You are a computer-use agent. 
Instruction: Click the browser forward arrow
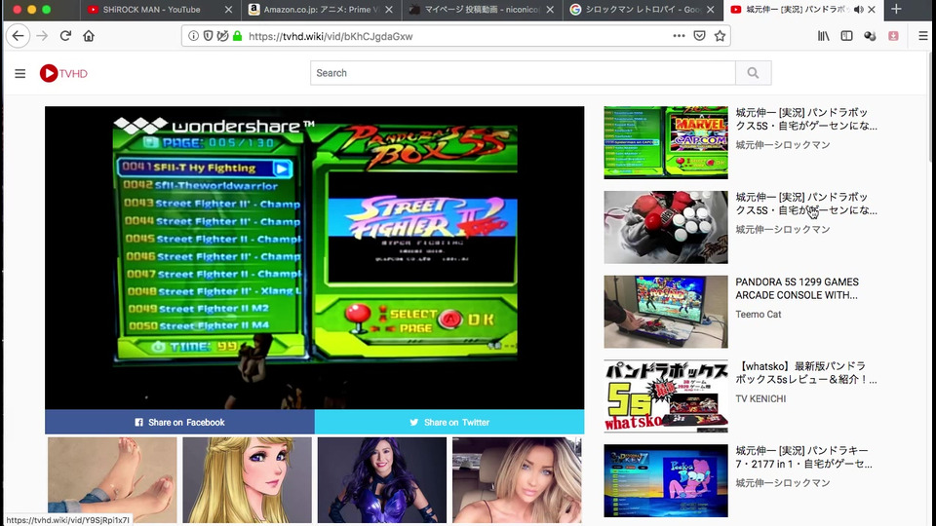(42, 36)
